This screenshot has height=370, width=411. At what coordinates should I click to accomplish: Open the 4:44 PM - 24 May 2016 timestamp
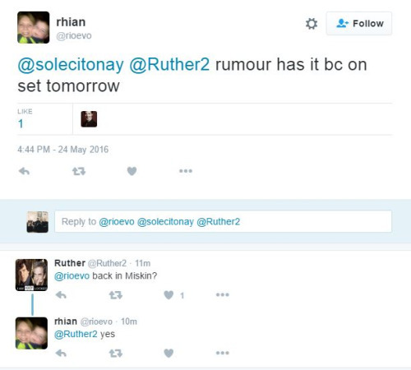point(63,150)
